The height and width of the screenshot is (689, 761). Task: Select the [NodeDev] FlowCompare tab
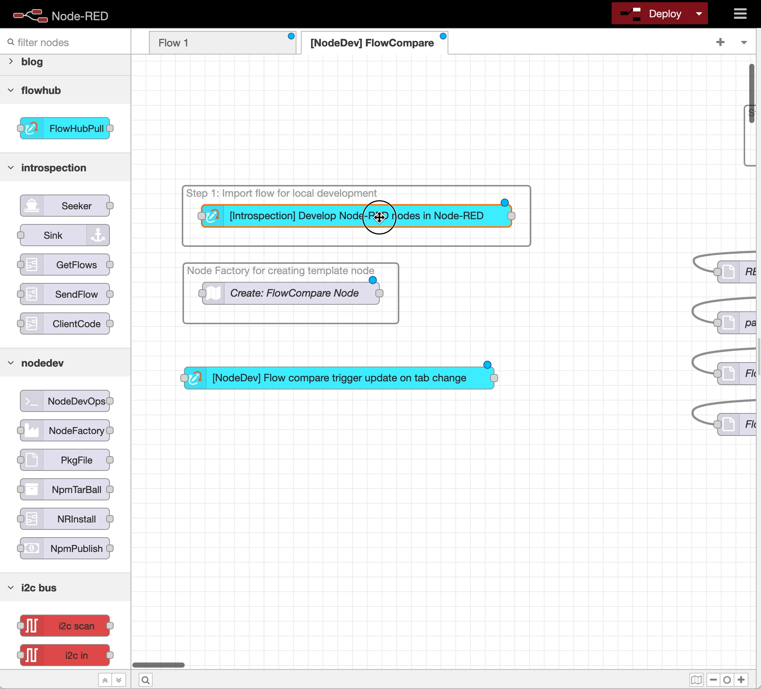(375, 43)
